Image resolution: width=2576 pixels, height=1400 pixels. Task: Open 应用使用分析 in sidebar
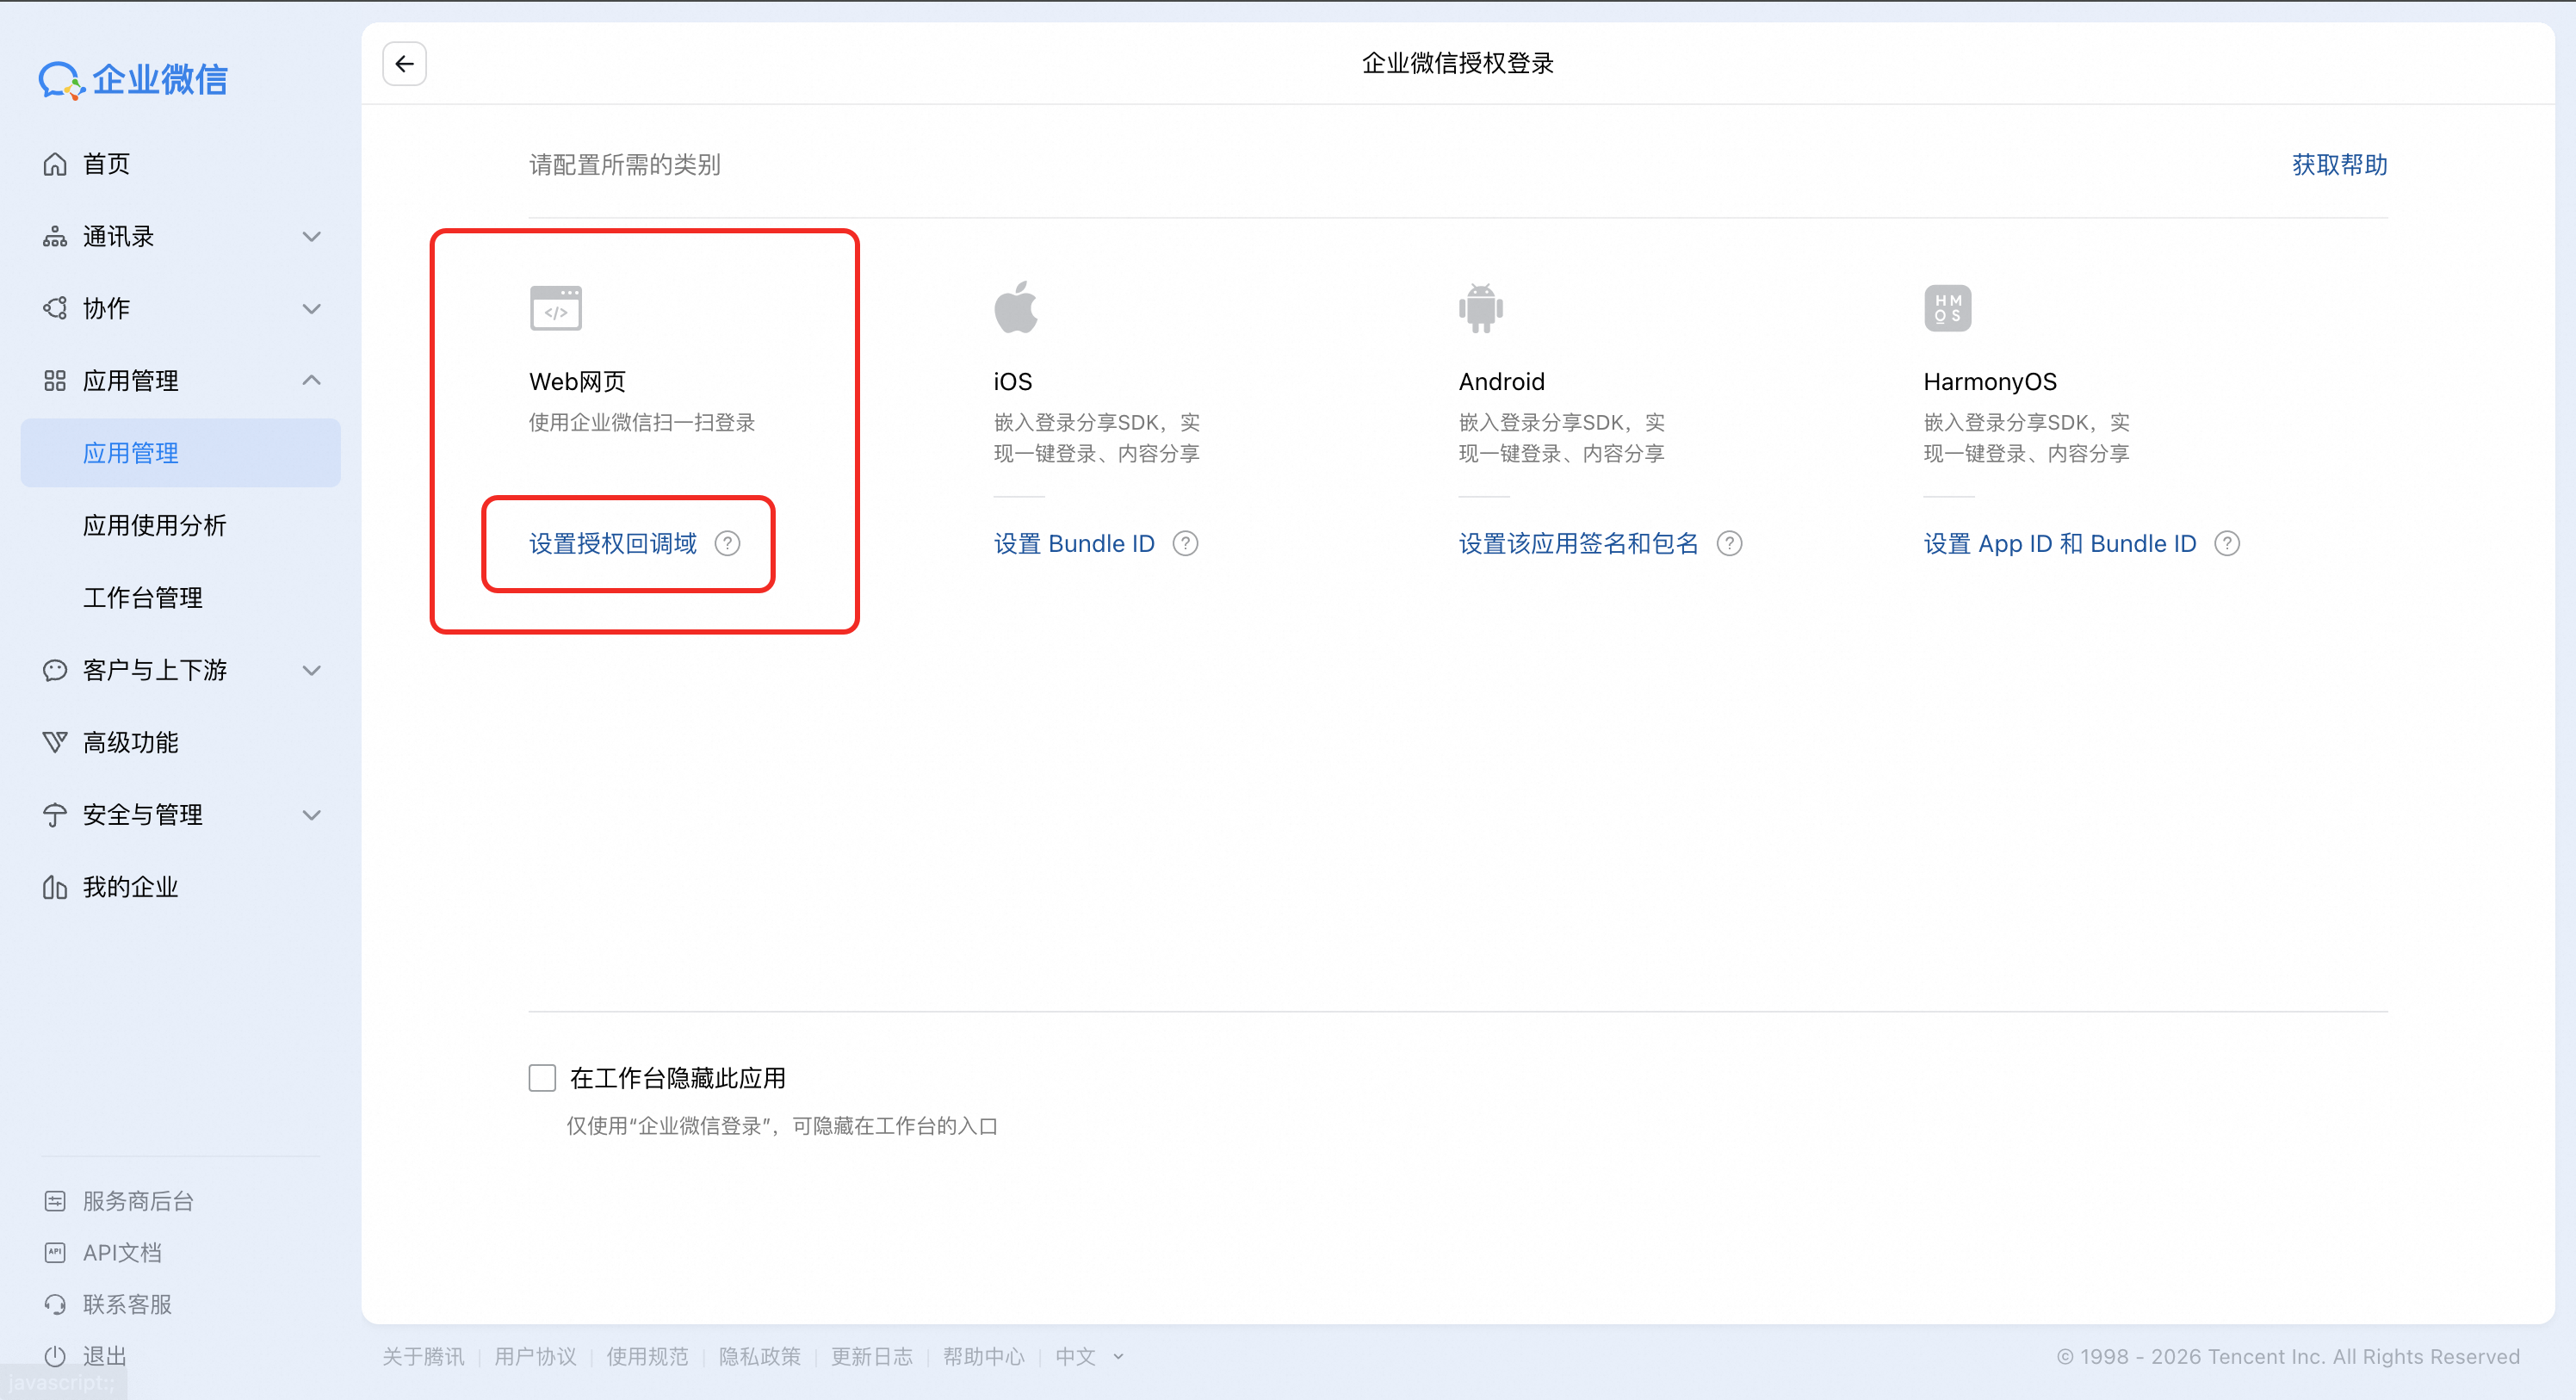(155, 525)
